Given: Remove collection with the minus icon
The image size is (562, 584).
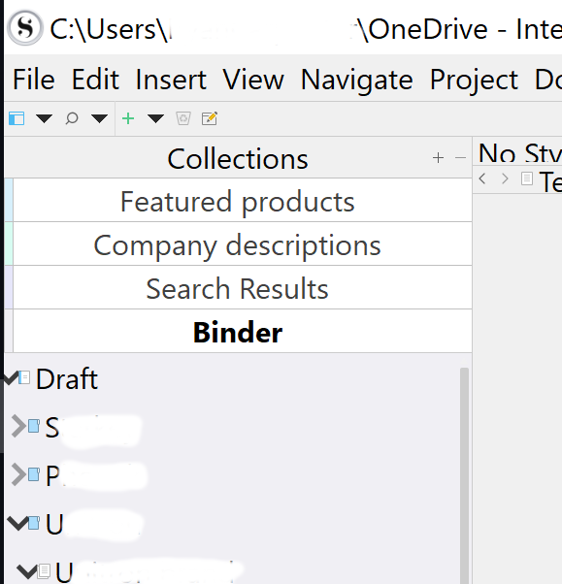Looking at the screenshot, I should pos(460,158).
